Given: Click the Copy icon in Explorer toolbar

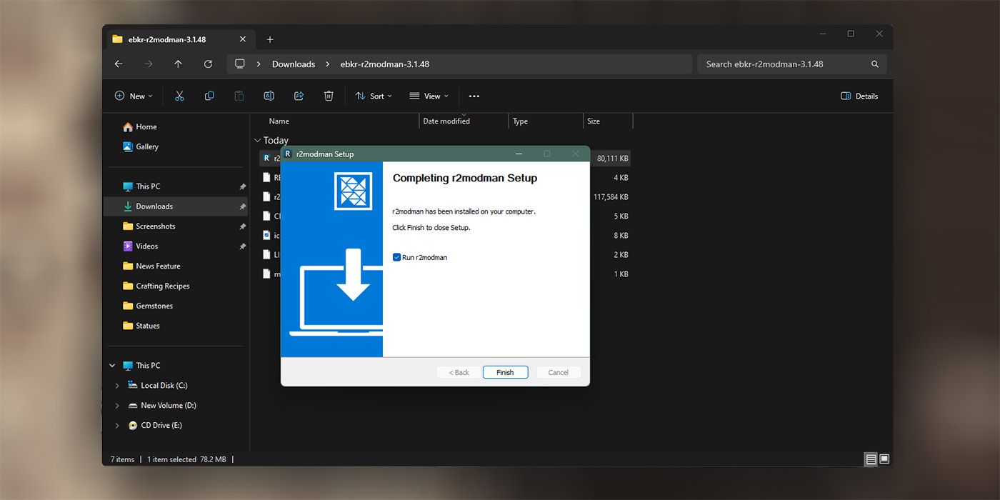Looking at the screenshot, I should tap(209, 96).
